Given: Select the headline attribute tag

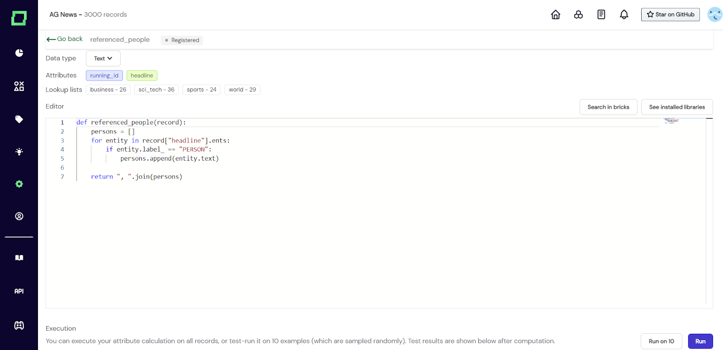Looking at the screenshot, I should click(142, 75).
